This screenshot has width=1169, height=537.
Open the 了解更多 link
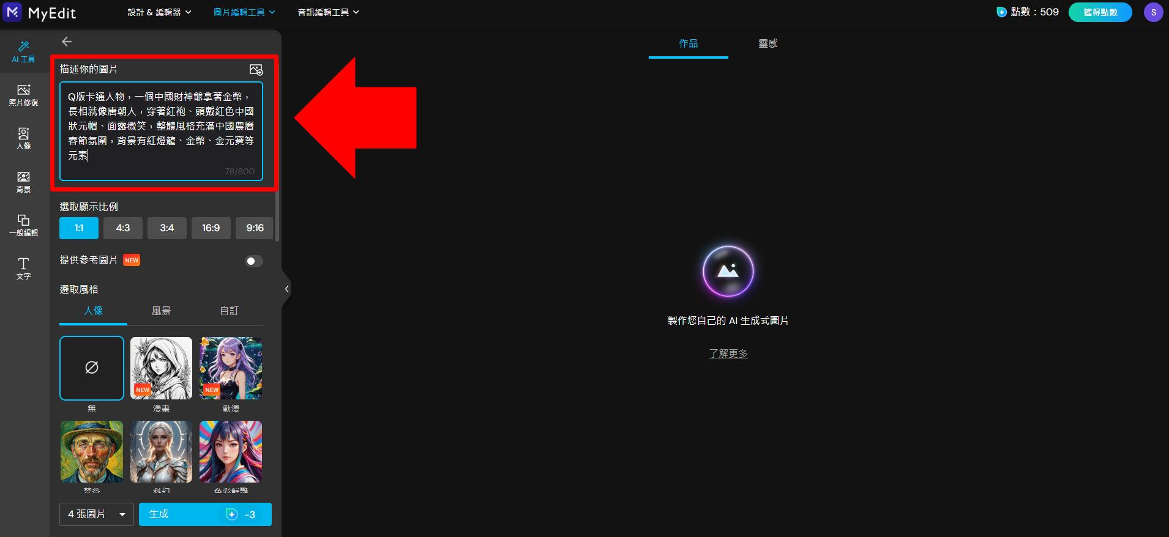tap(728, 354)
